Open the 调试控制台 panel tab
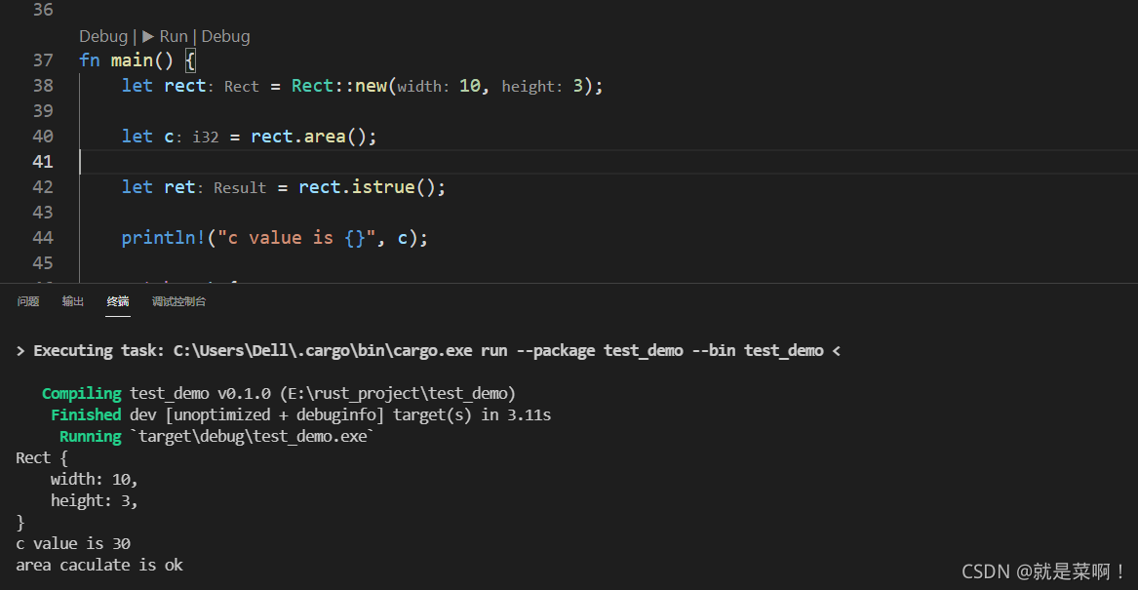 (x=178, y=301)
